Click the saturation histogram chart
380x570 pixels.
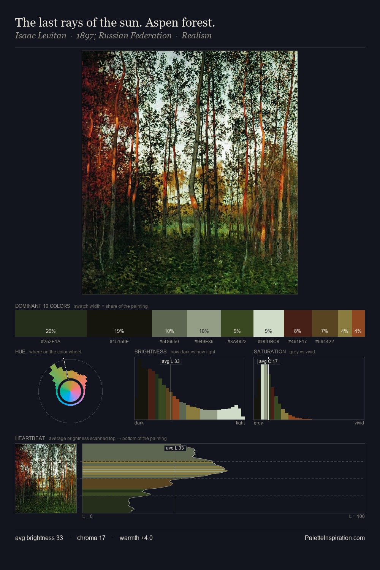coord(309,388)
